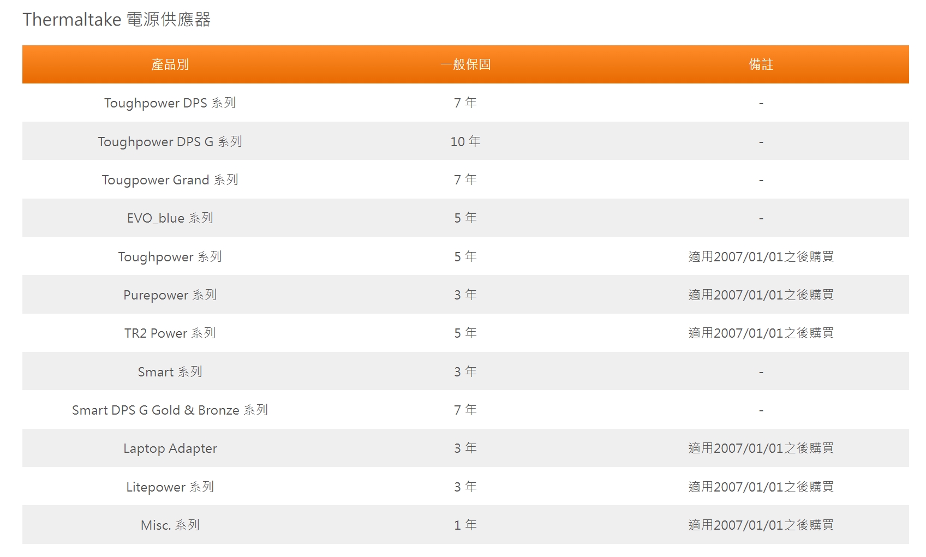
Task: Click the 備註 column header
Action: [x=761, y=64]
